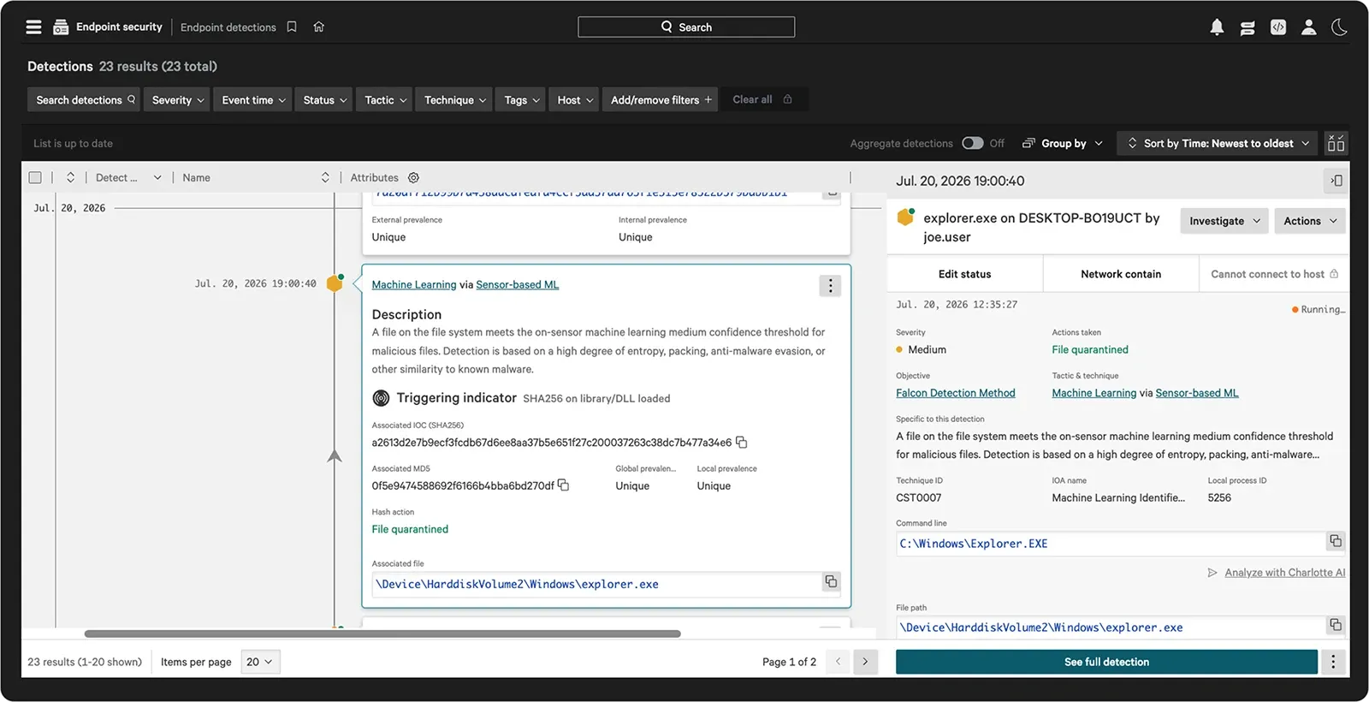1369x702 pixels.
Task: Change items per page dropdown
Action: click(260, 662)
